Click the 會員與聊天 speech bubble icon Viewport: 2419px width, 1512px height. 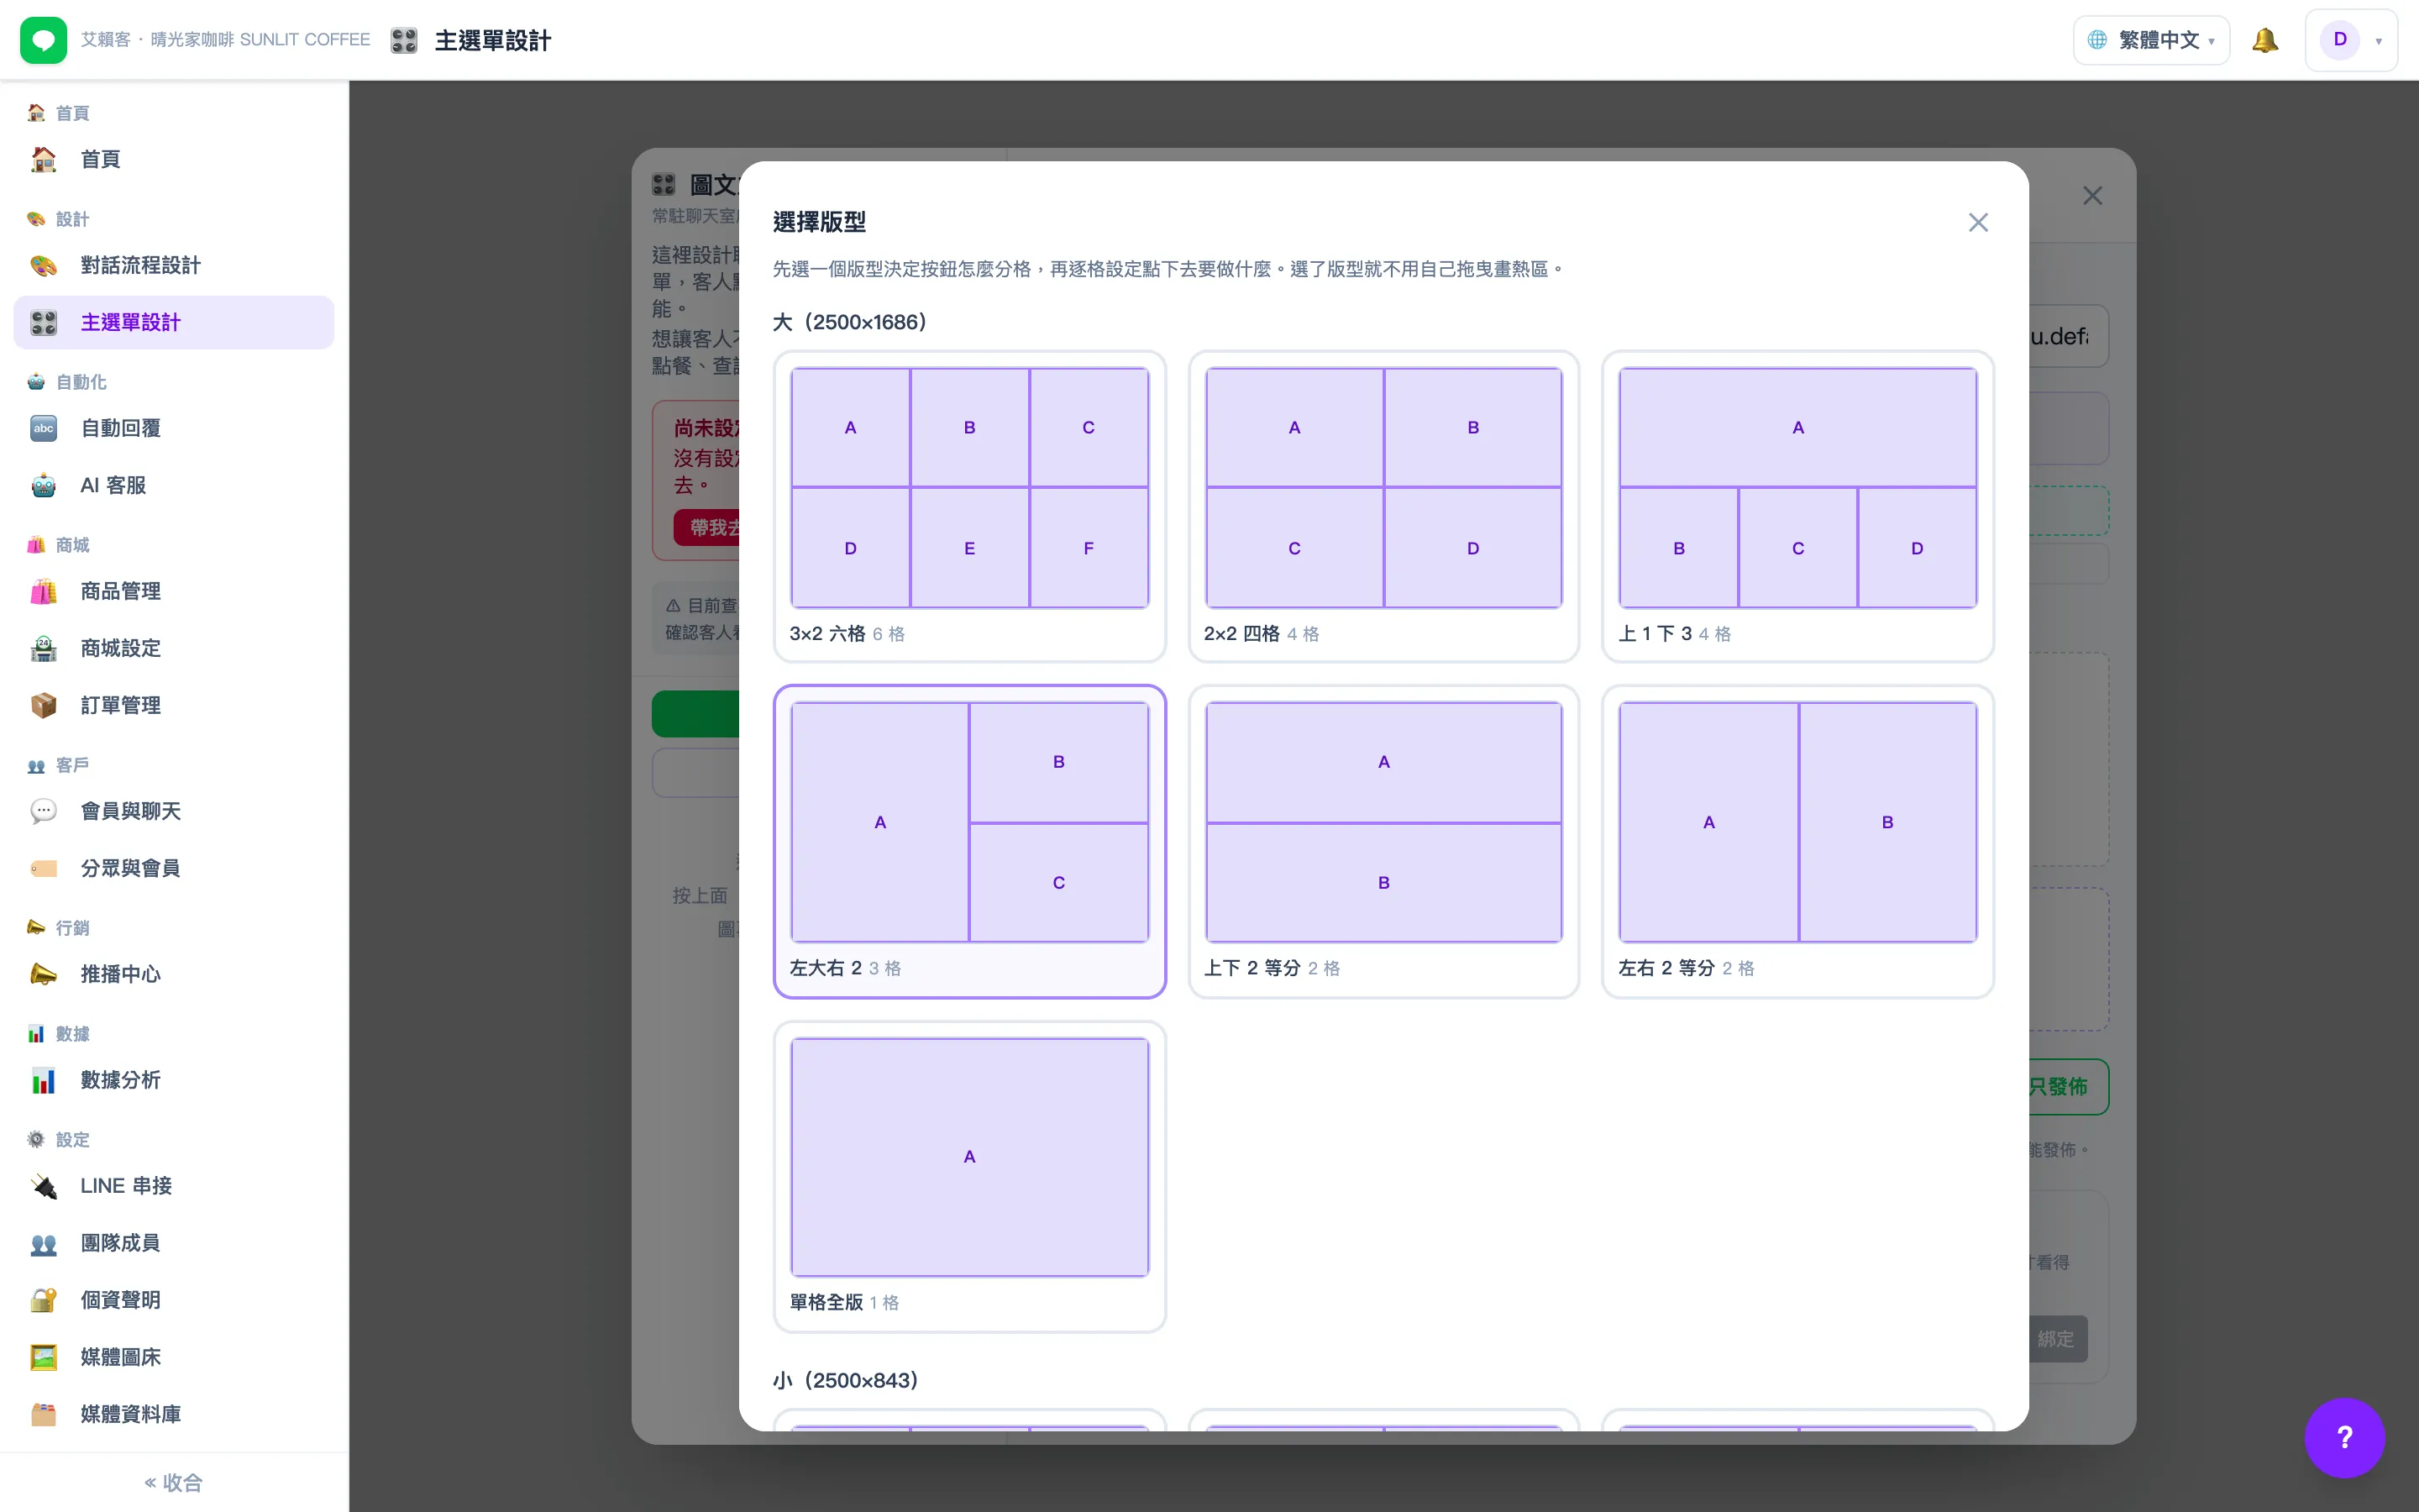click(44, 812)
